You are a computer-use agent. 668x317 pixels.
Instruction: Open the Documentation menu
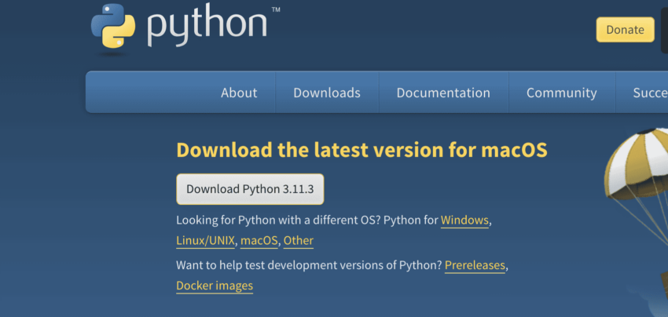[443, 93]
